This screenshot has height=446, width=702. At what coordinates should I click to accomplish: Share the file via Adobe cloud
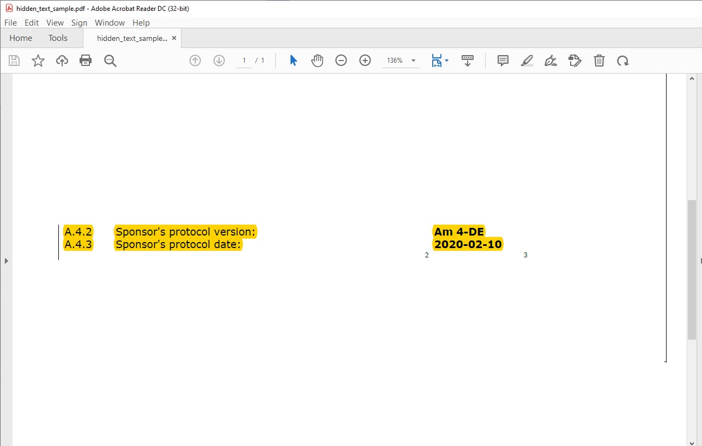(x=62, y=60)
